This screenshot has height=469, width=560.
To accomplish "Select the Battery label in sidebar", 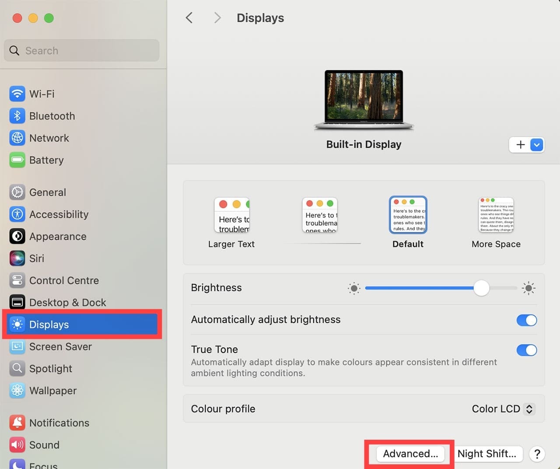I will coord(46,160).
